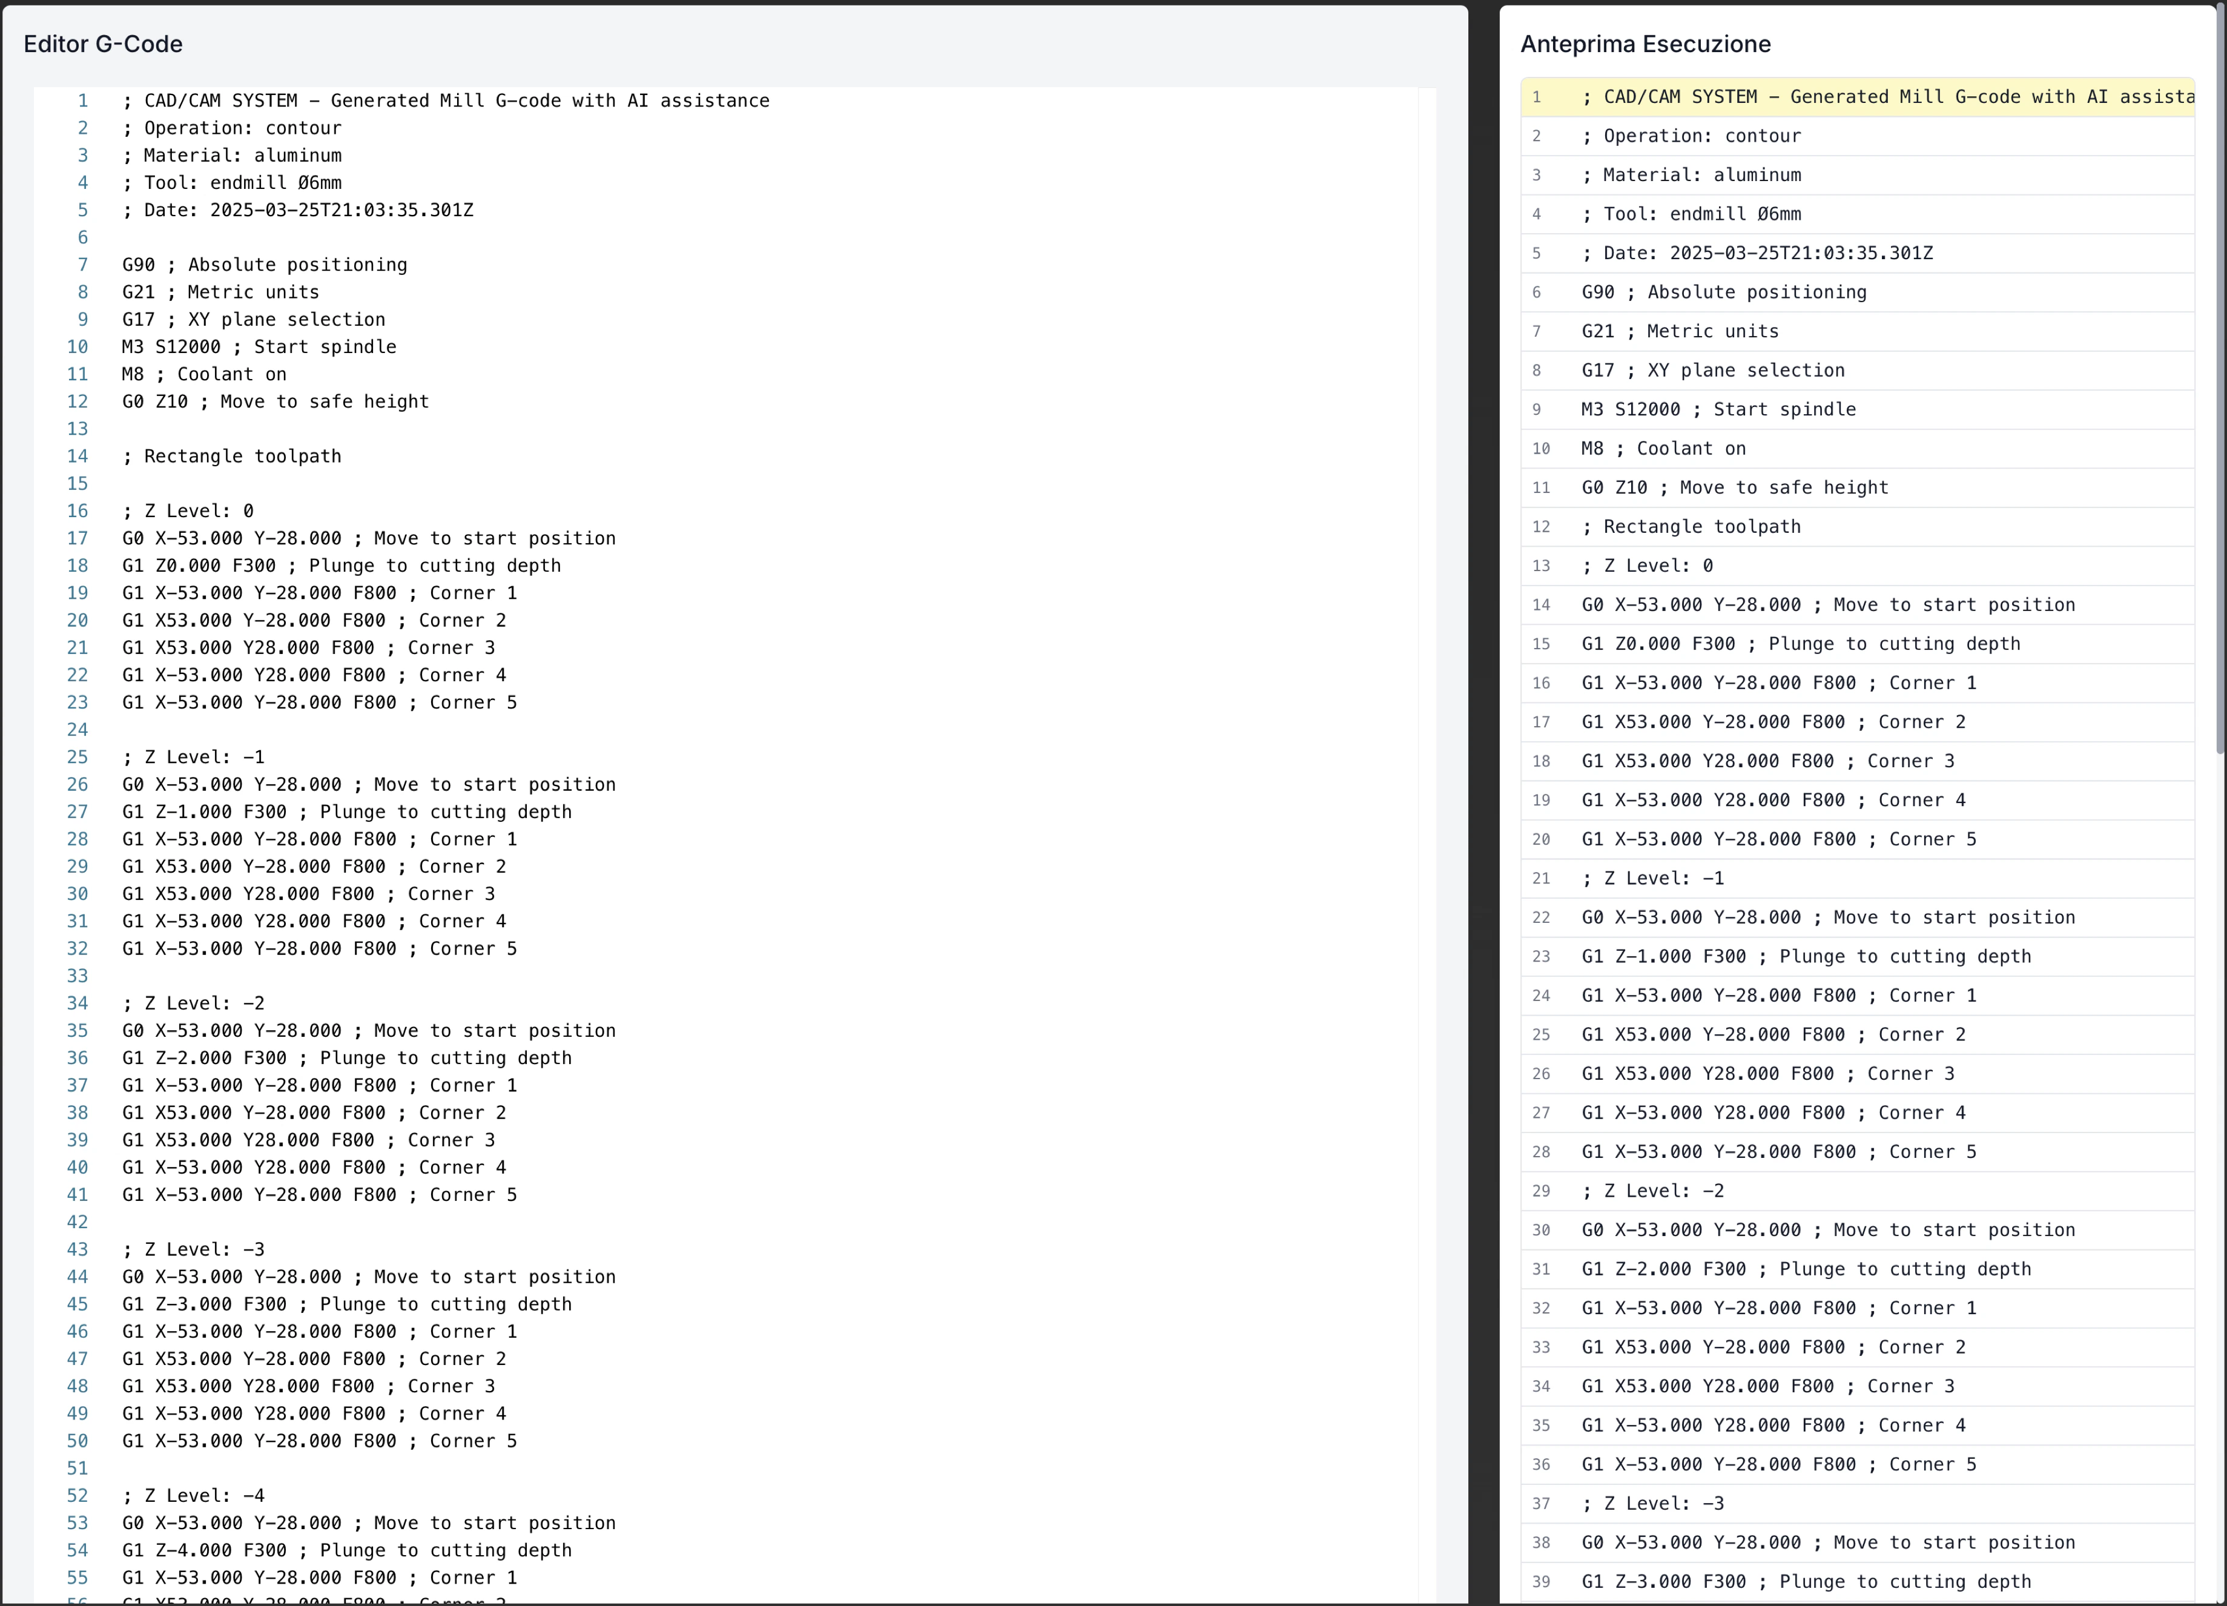The image size is (2227, 1606).
Task: Select preview row 39 'G1 Z-3.000 F300' plunge
Action: pyautogui.click(x=1857, y=1582)
